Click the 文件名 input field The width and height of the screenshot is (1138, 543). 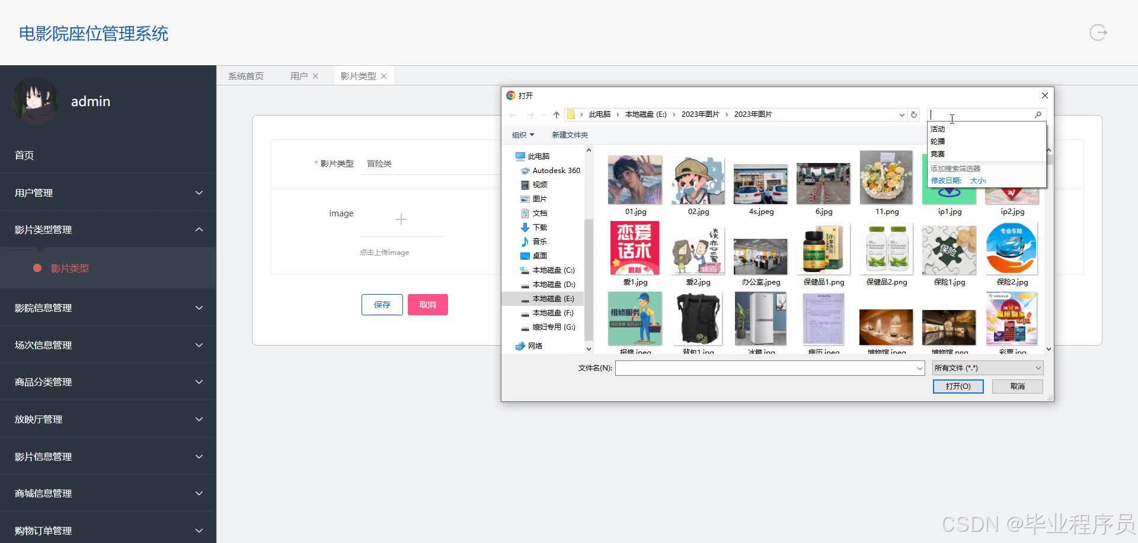point(770,368)
